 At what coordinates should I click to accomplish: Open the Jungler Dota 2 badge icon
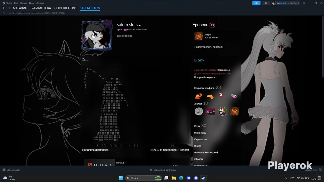click(x=199, y=36)
